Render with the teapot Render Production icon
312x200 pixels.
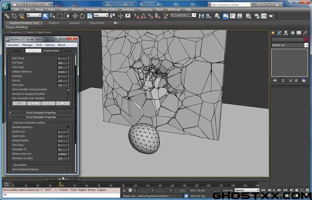tap(271, 16)
